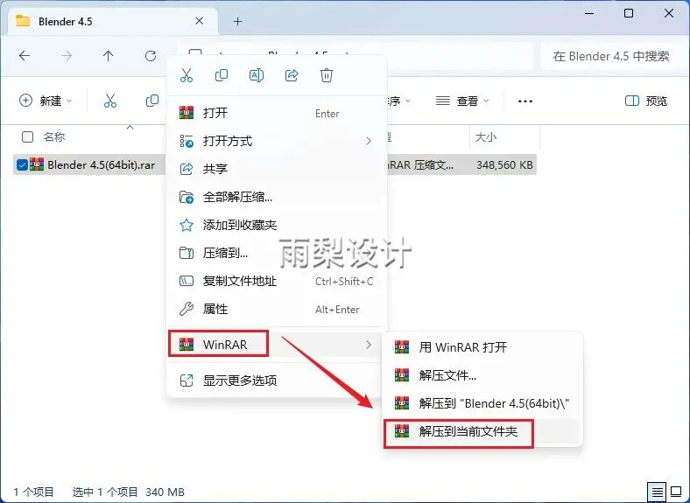690x503 pixels.
Task: Toggle the select-all checkbox beside 名称
Action: click(27, 136)
